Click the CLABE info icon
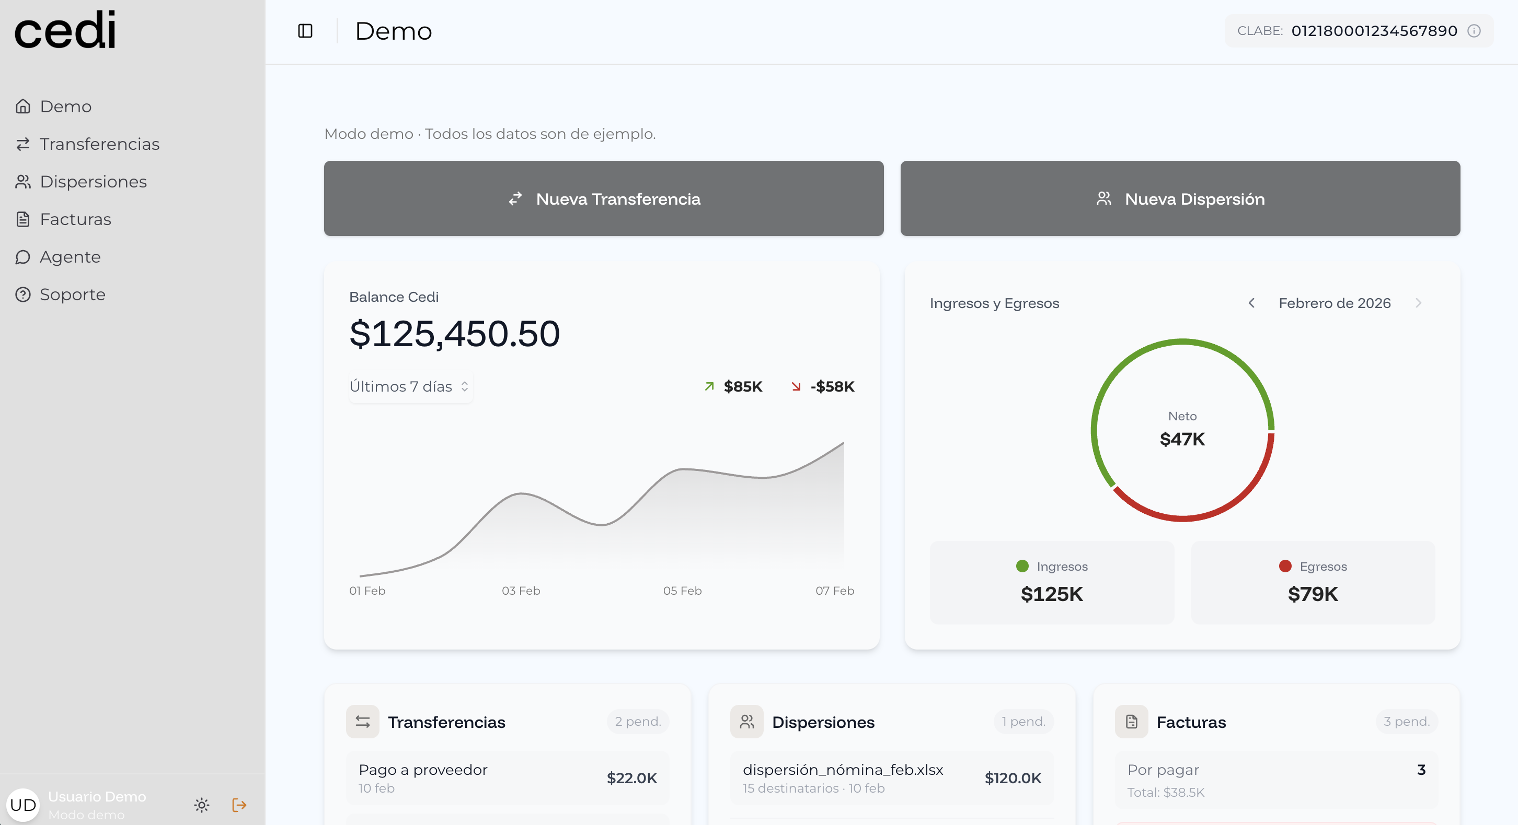The height and width of the screenshot is (825, 1518). (x=1474, y=31)
